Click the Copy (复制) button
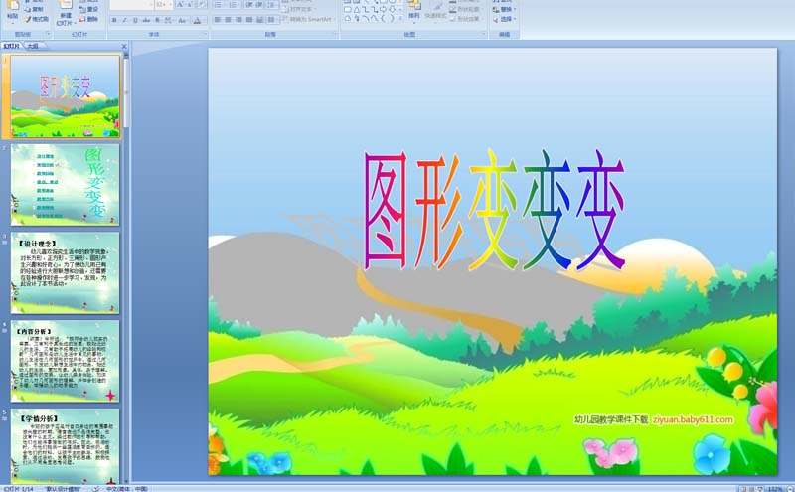795x492 pixels. [x=35, y=9]
